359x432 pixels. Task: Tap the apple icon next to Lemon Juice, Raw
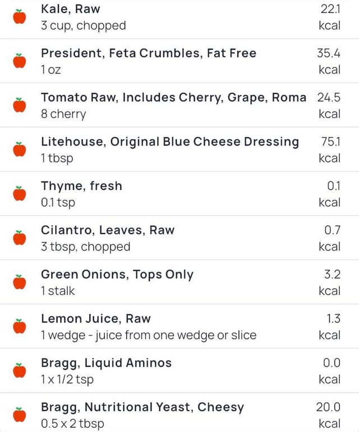click(x=20, y=326)
